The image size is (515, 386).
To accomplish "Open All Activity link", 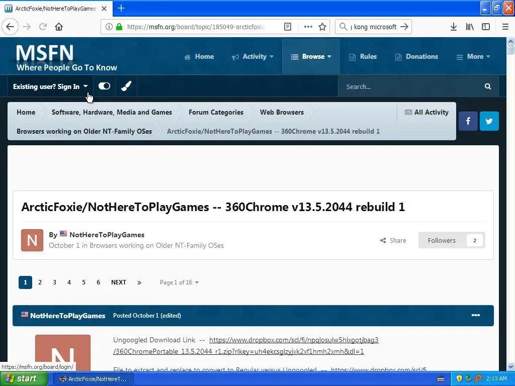I will 426,112.
